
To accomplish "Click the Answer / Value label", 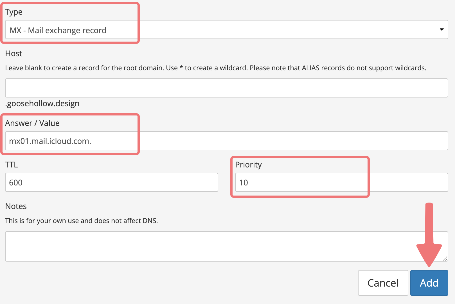I will 32,123.
